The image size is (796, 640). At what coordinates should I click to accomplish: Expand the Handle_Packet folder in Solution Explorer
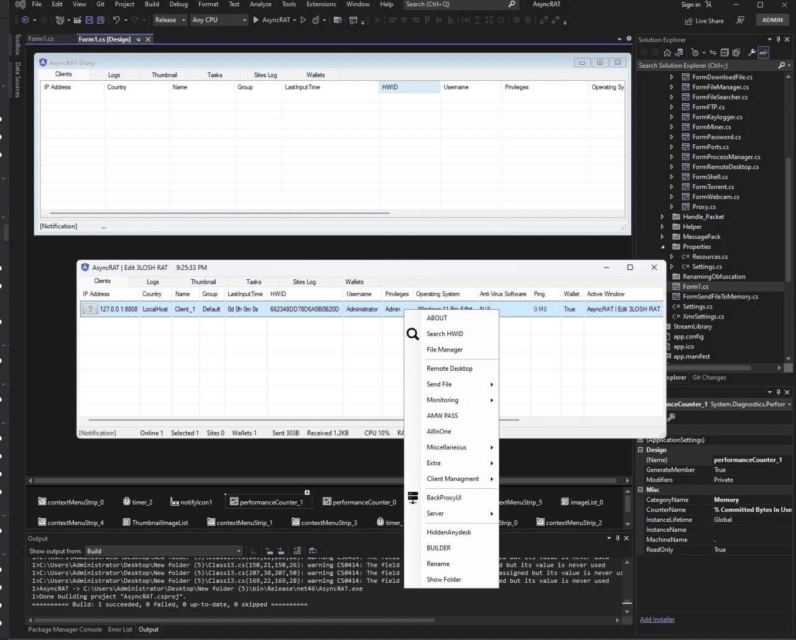(x=662, y=217)
